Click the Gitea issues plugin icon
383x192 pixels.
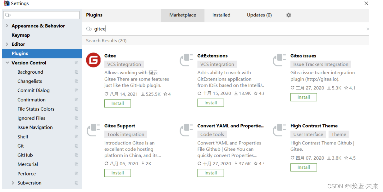tap(280, 60)
